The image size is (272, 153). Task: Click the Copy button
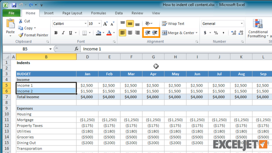click(25, 28)
